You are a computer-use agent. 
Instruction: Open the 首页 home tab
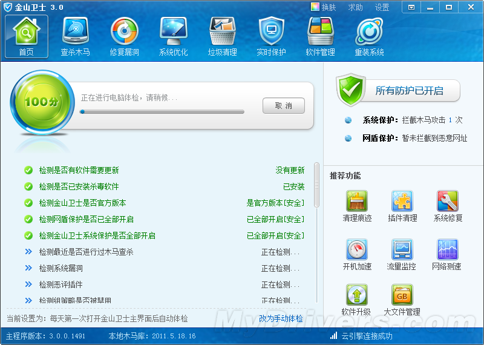(x=26, y=36)
